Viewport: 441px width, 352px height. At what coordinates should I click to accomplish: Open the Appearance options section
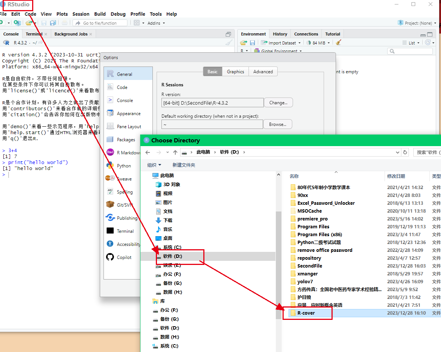[128, 113]
